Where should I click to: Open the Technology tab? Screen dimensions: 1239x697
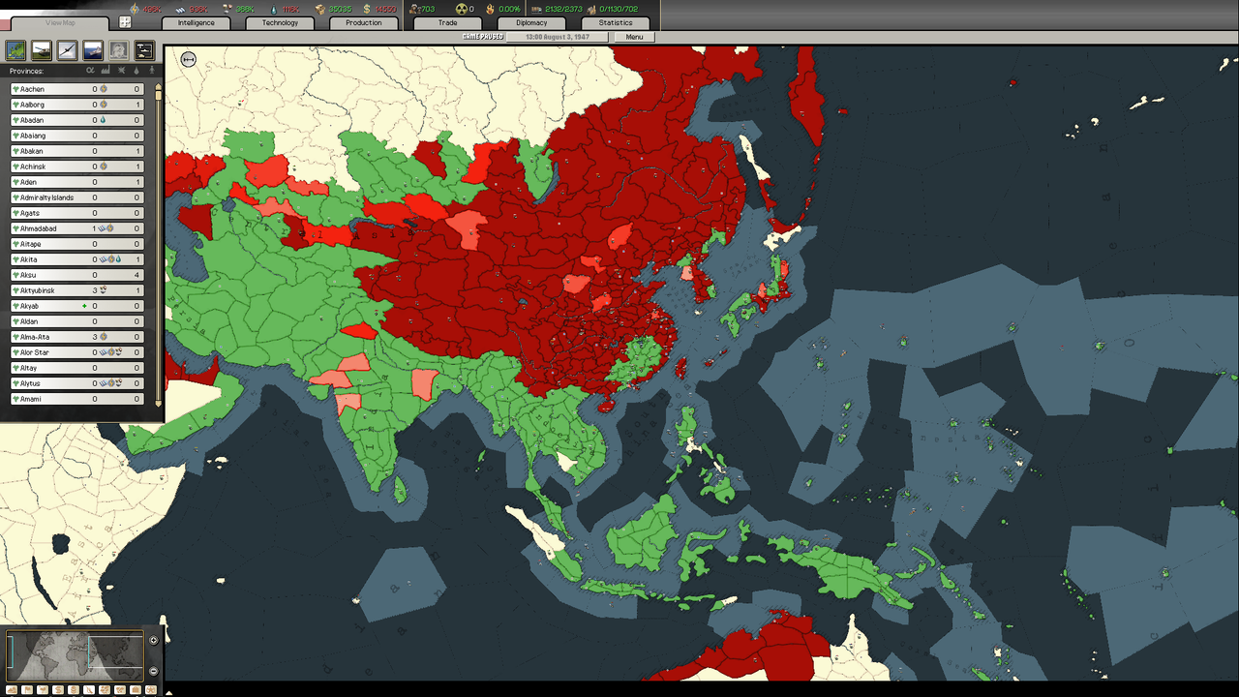point(280,23)
